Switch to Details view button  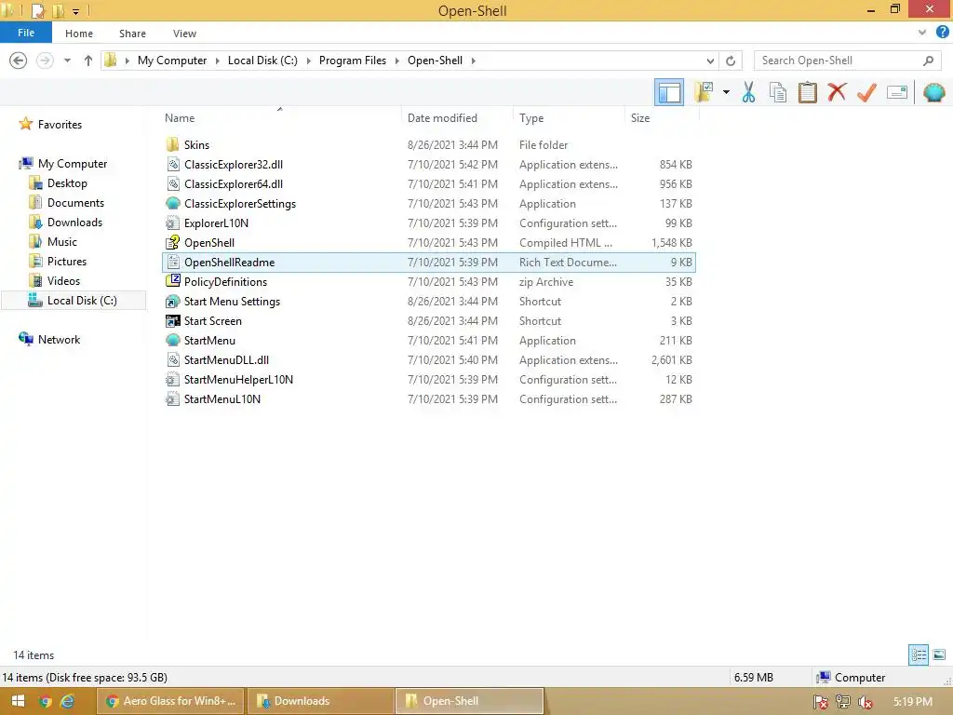click(919, 654)
